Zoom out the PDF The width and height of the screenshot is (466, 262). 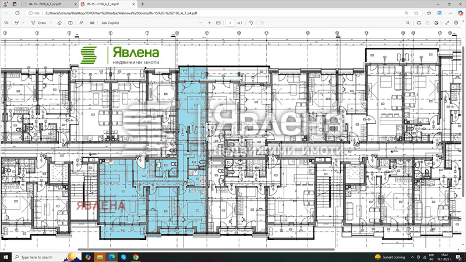(201, 23)
